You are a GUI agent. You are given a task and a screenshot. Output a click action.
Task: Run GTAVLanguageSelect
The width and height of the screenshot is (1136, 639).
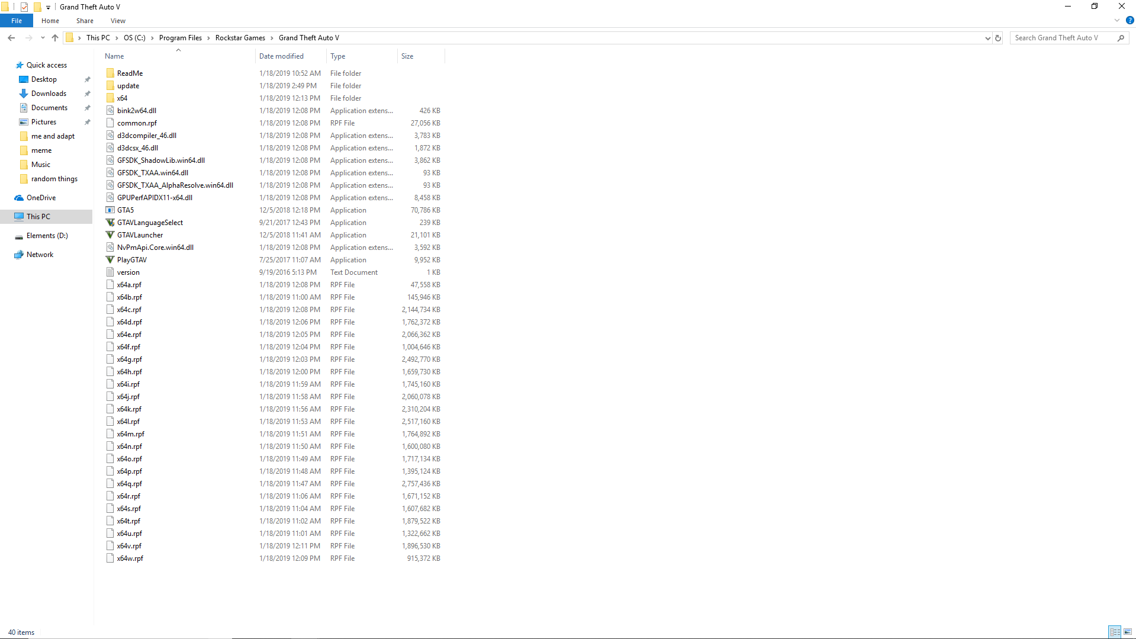[149, 222]
